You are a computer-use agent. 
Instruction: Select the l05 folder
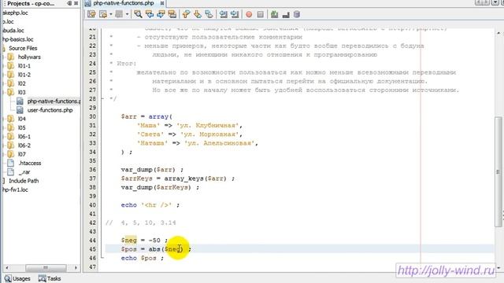[x=21, y=127]
